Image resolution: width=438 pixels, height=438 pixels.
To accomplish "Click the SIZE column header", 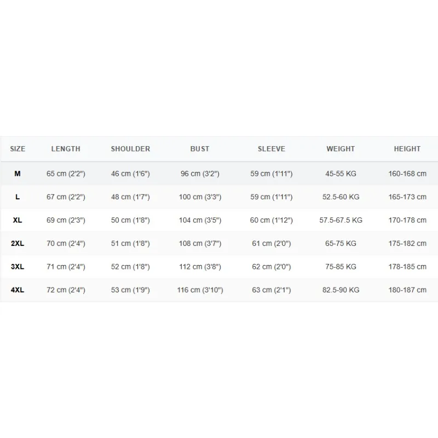I will (18, 149).
